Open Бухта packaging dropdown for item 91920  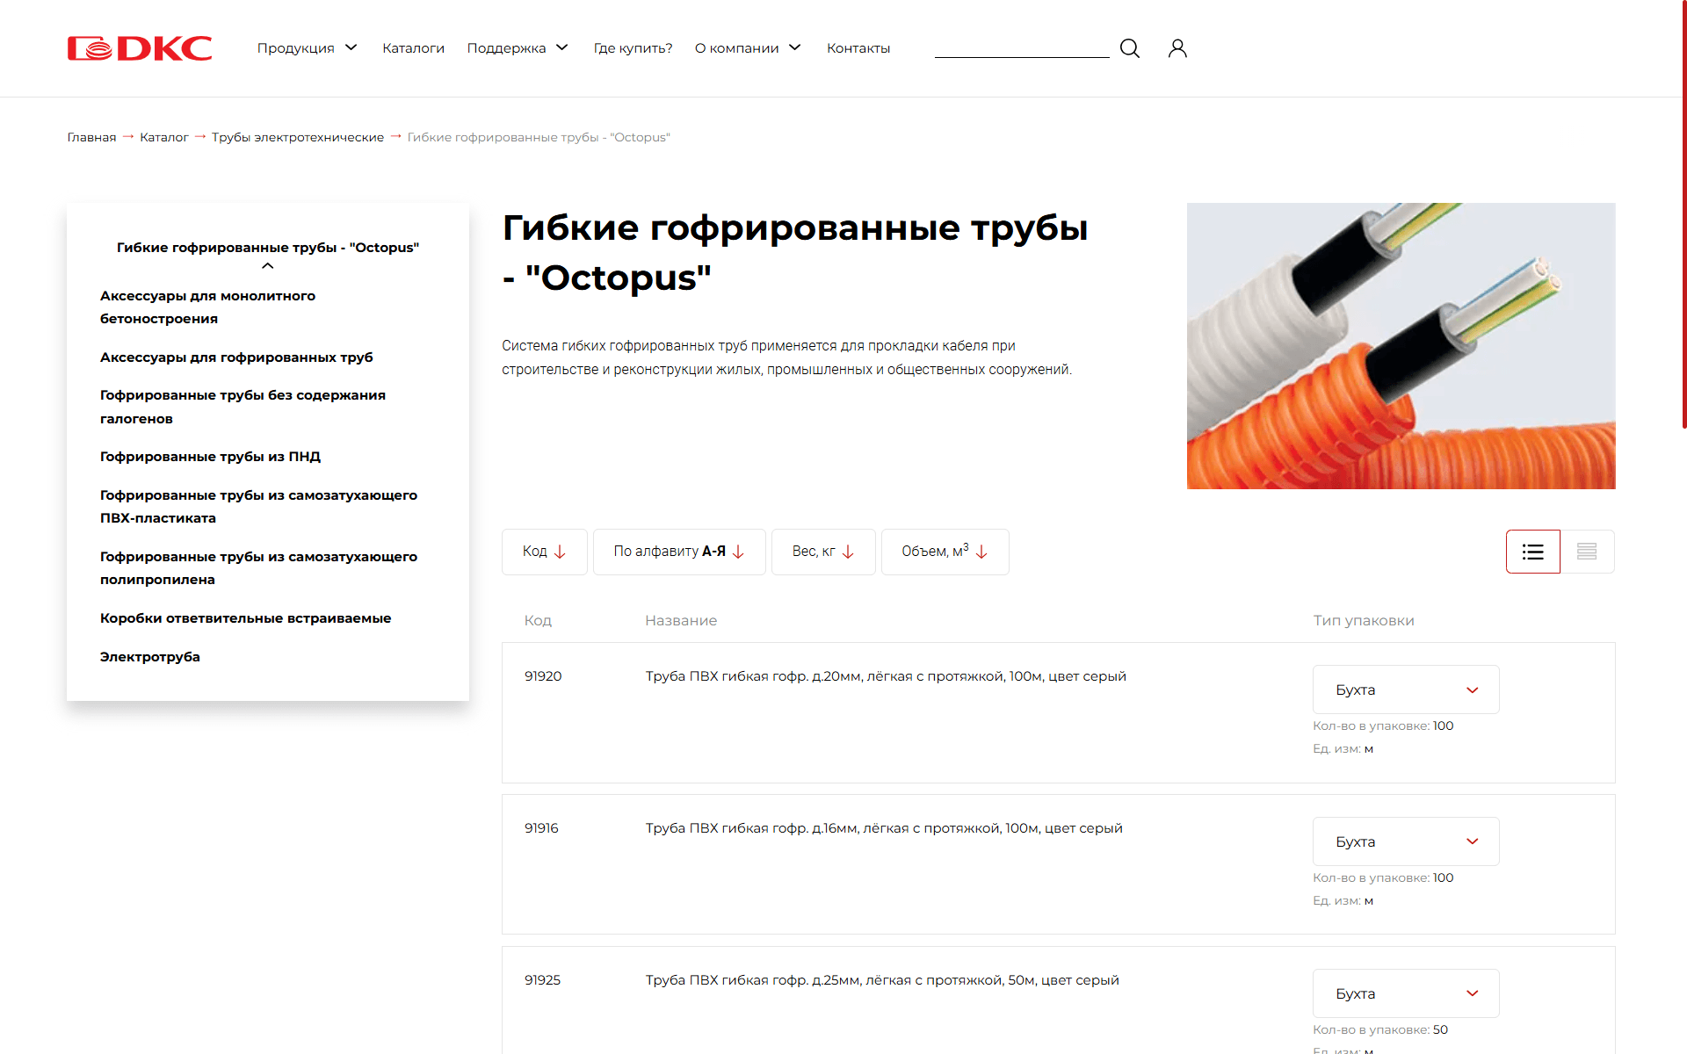1406,689
